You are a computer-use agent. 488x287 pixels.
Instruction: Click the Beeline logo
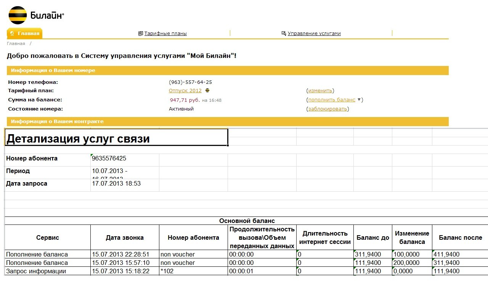point(36,15)
